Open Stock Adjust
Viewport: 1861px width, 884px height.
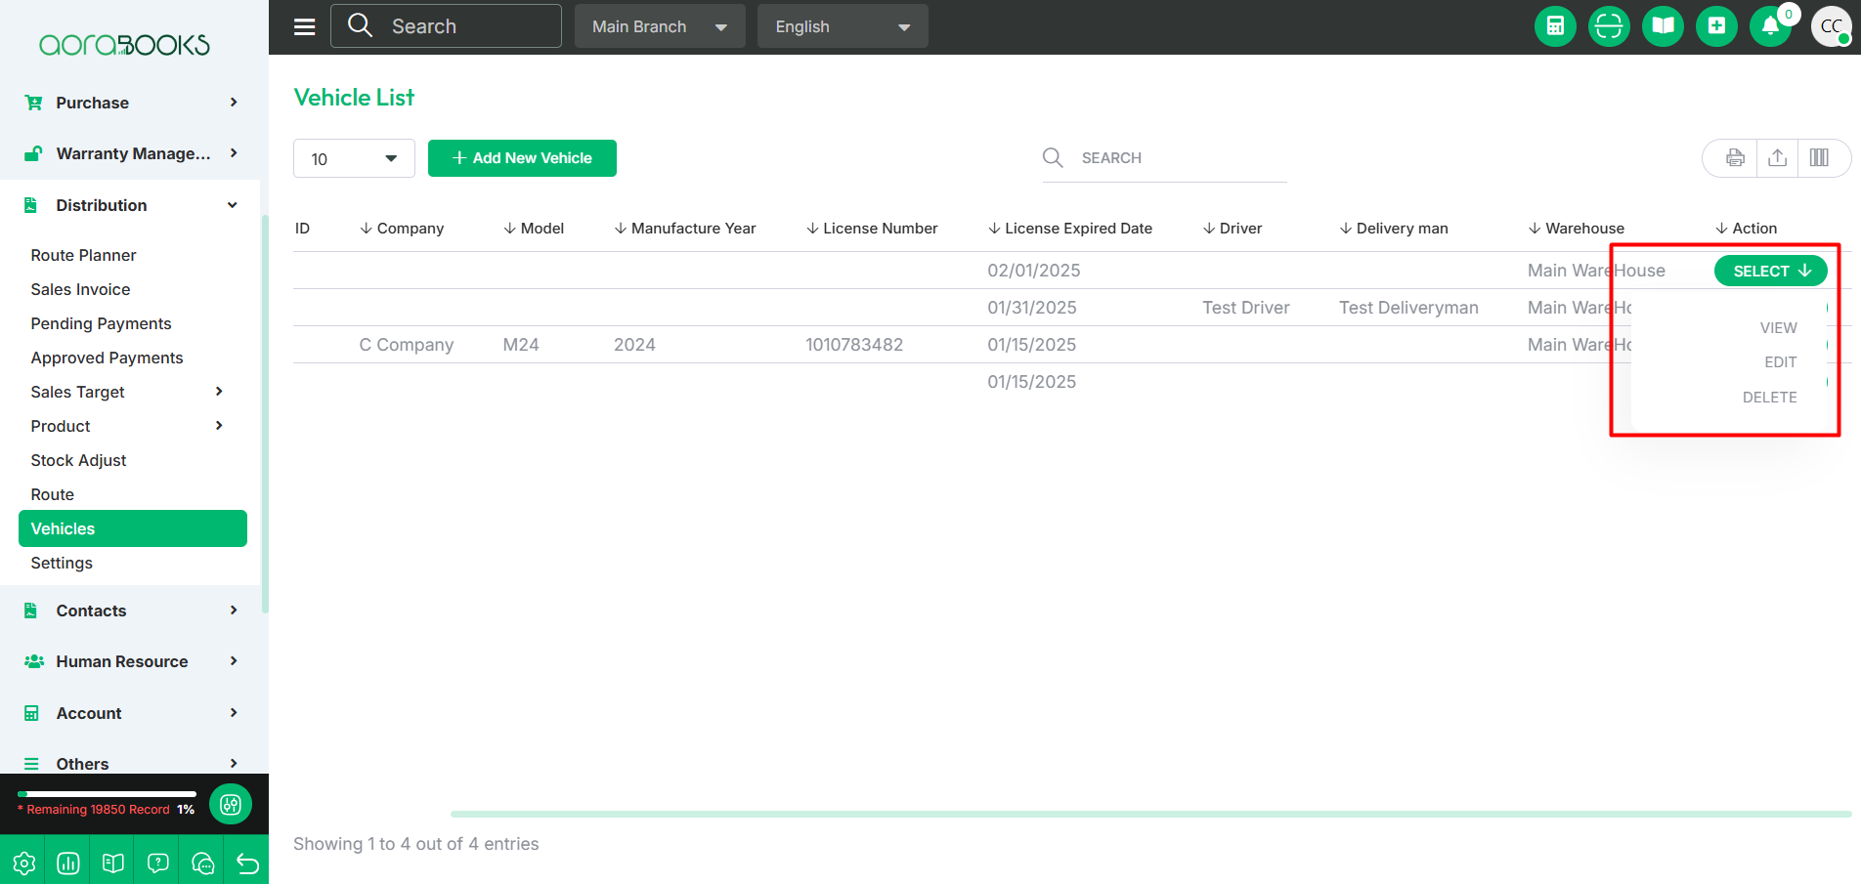click(x=78, y=460)
